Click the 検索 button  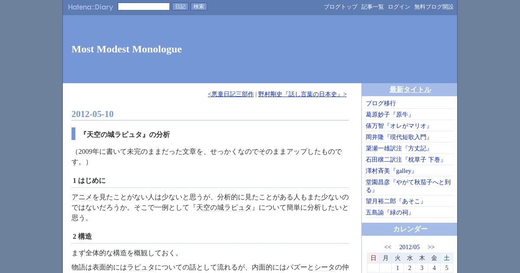[199, 6]
